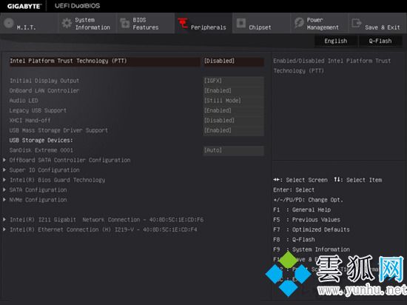Open SATA Configuration submenu
This screenshot has width=407, height=305.
click(x=38, y=190)
